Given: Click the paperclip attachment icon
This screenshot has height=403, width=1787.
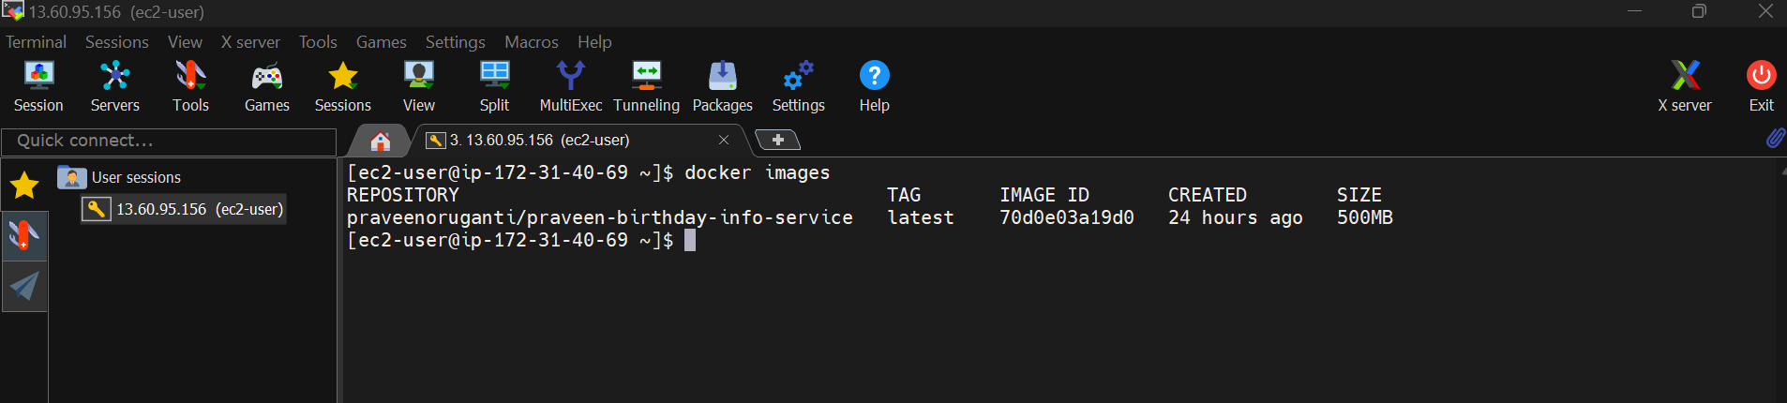Looking at the screenshot, I should (x=1775, y=139).
